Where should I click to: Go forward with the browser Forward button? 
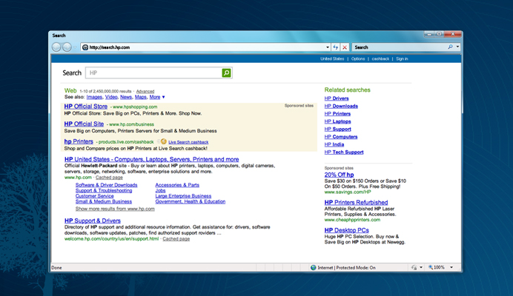pos(67,47)
